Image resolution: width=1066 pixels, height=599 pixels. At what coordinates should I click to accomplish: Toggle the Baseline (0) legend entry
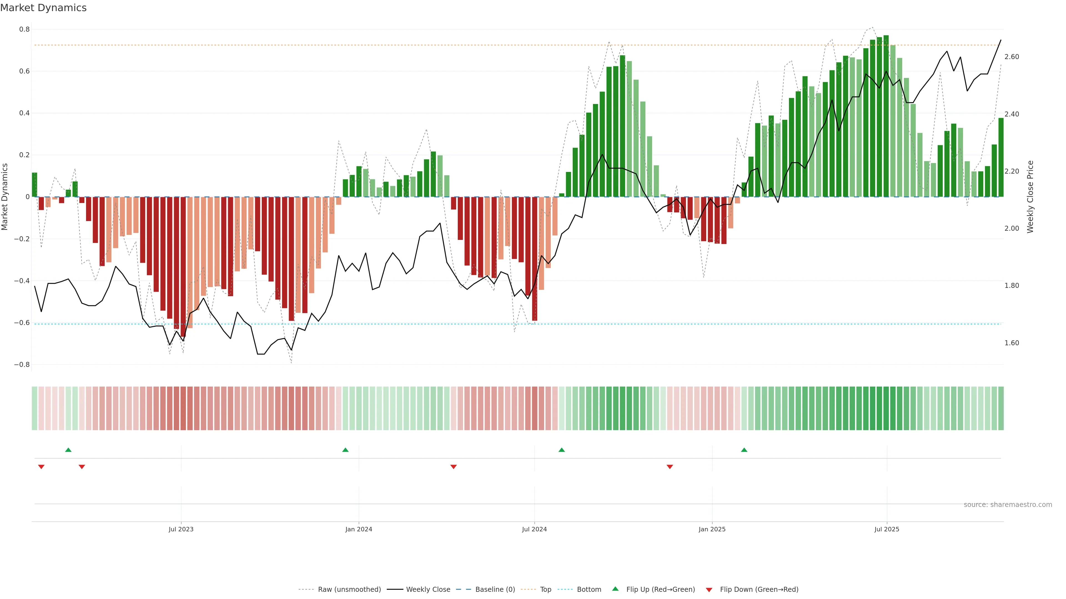coord(495,590)
